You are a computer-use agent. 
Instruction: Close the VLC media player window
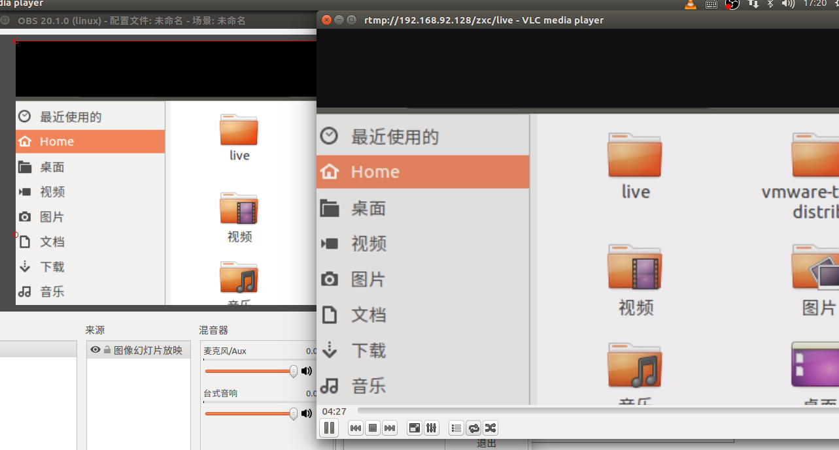(x=327, y=20)
